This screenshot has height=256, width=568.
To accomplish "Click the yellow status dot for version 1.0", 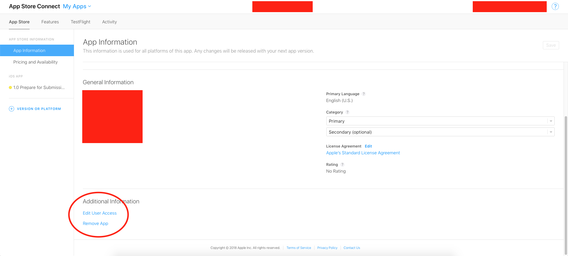I will pos(10,88).
